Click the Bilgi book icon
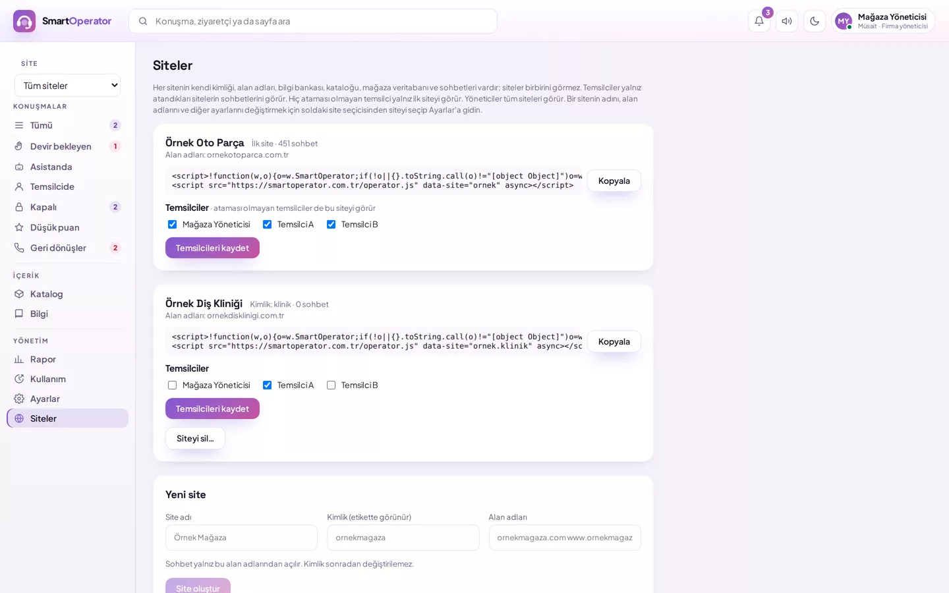949x593 pixels. 19,314
